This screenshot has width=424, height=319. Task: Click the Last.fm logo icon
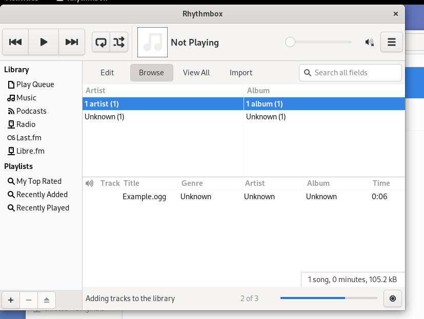(x=11, y=138)
